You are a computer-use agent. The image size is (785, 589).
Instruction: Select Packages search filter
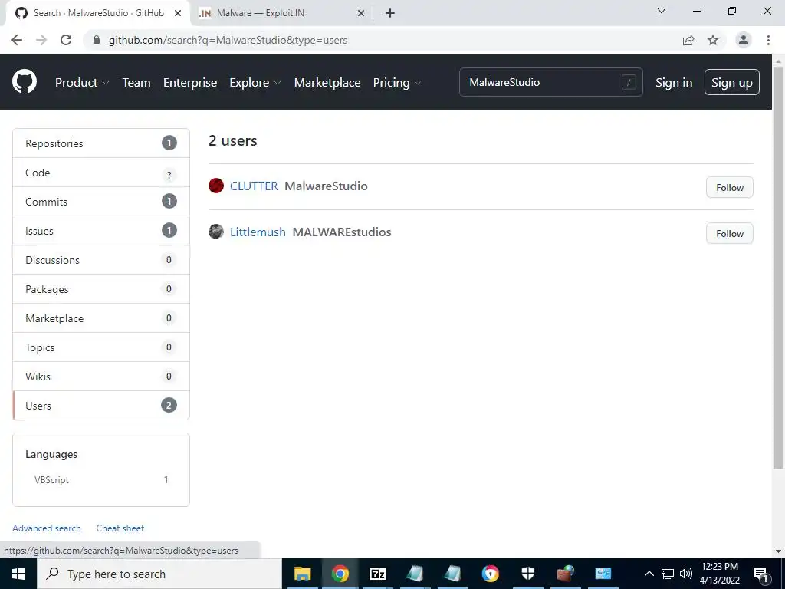tap(101, 289)
